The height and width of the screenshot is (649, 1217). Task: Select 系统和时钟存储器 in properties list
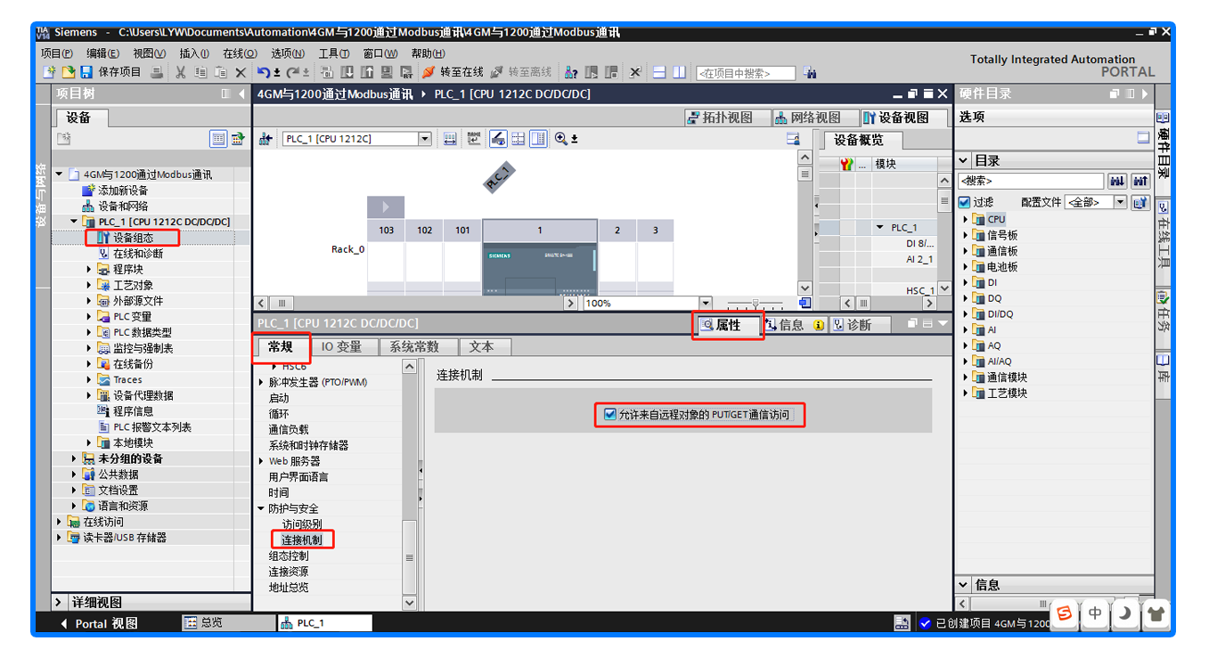[x=308, y=445]
